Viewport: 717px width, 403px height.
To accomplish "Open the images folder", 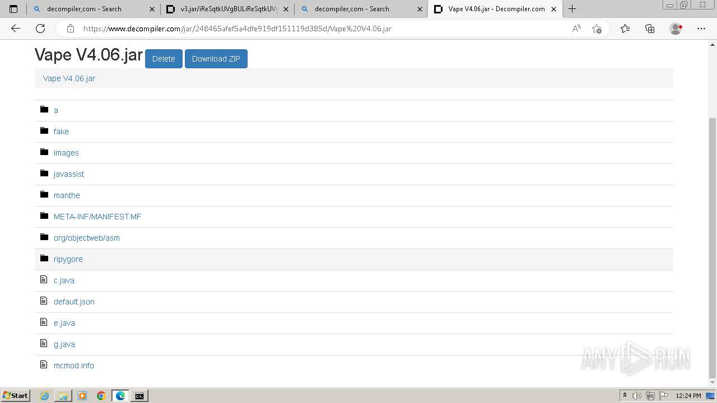I will (66, 153).
